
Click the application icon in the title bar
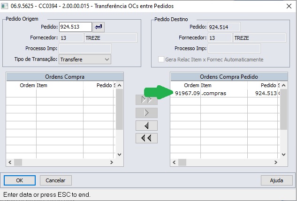[x=4, y=6]
